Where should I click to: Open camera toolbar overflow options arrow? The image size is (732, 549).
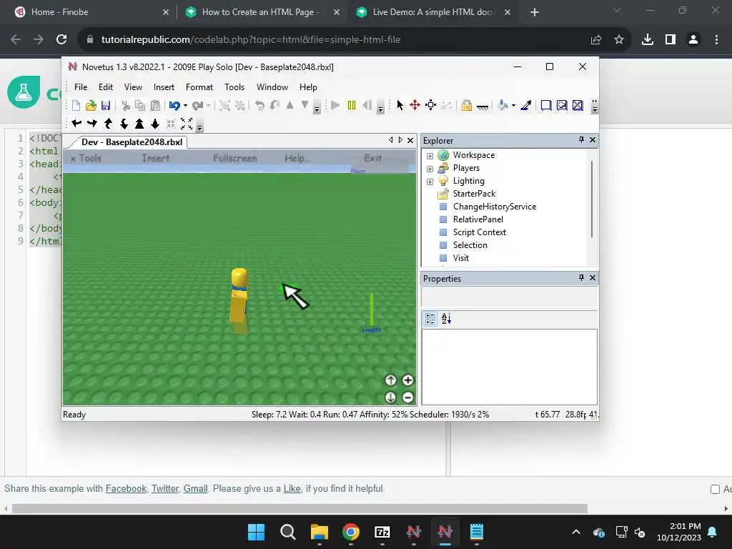(x=200, y=127)
